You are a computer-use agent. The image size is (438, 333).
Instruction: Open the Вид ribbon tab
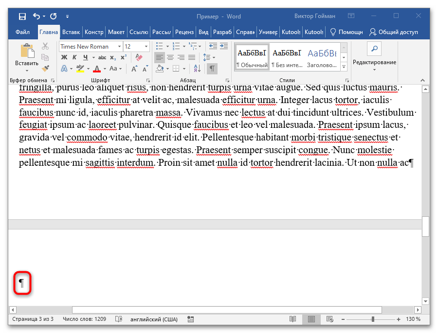203,32
